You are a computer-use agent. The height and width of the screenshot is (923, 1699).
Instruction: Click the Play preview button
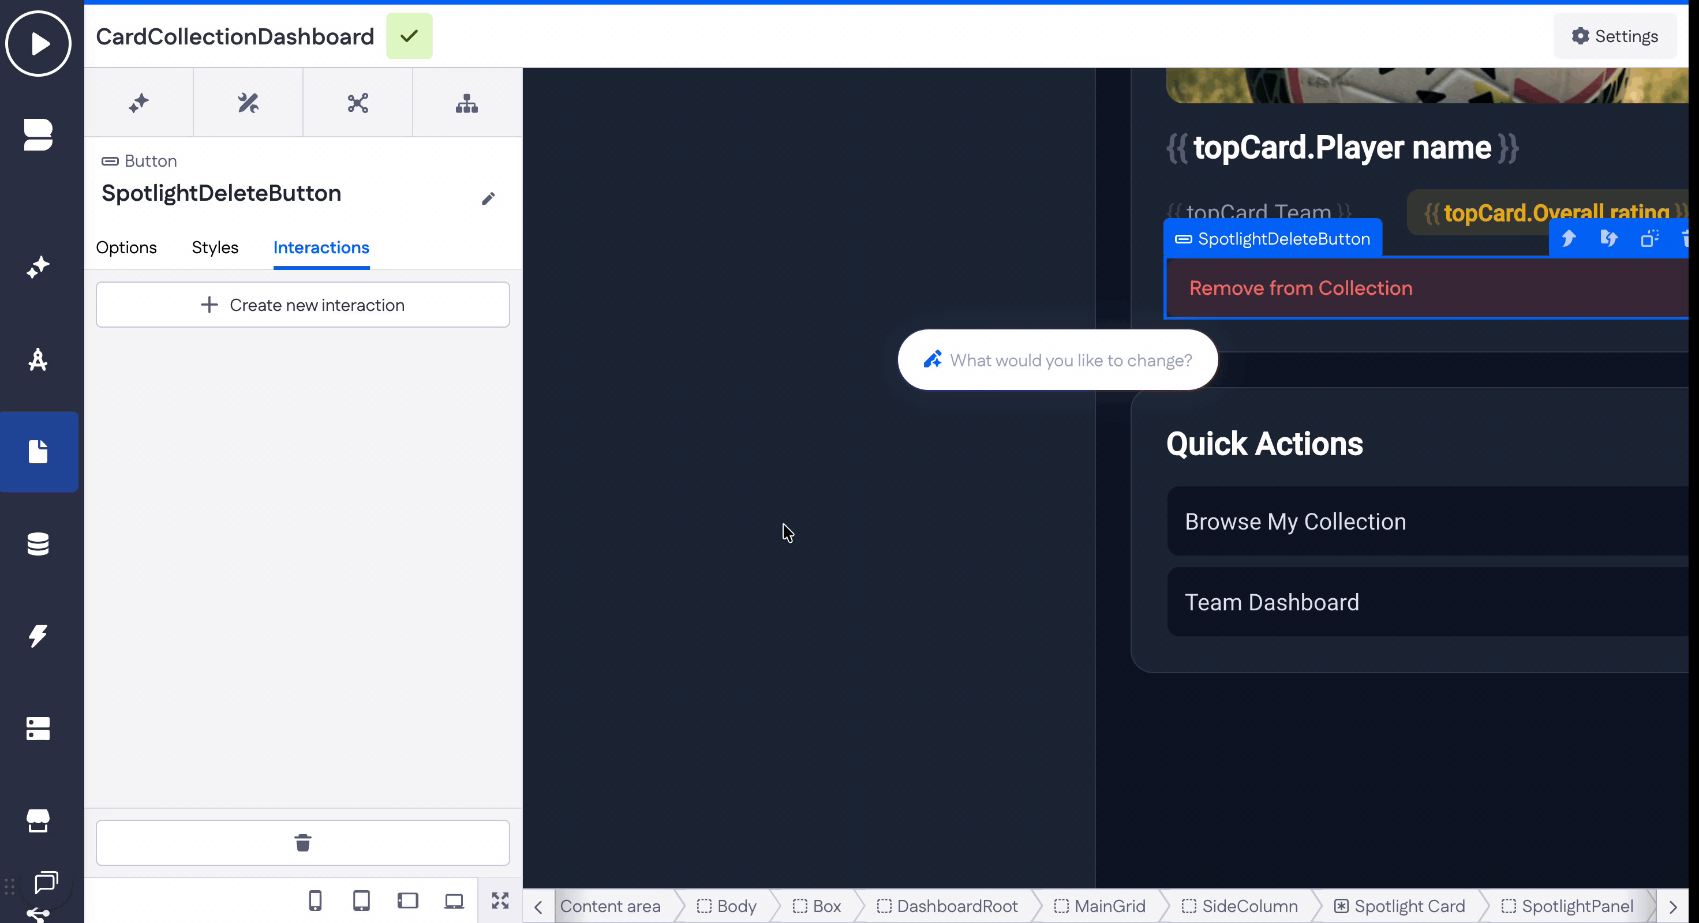pos(38,43)
